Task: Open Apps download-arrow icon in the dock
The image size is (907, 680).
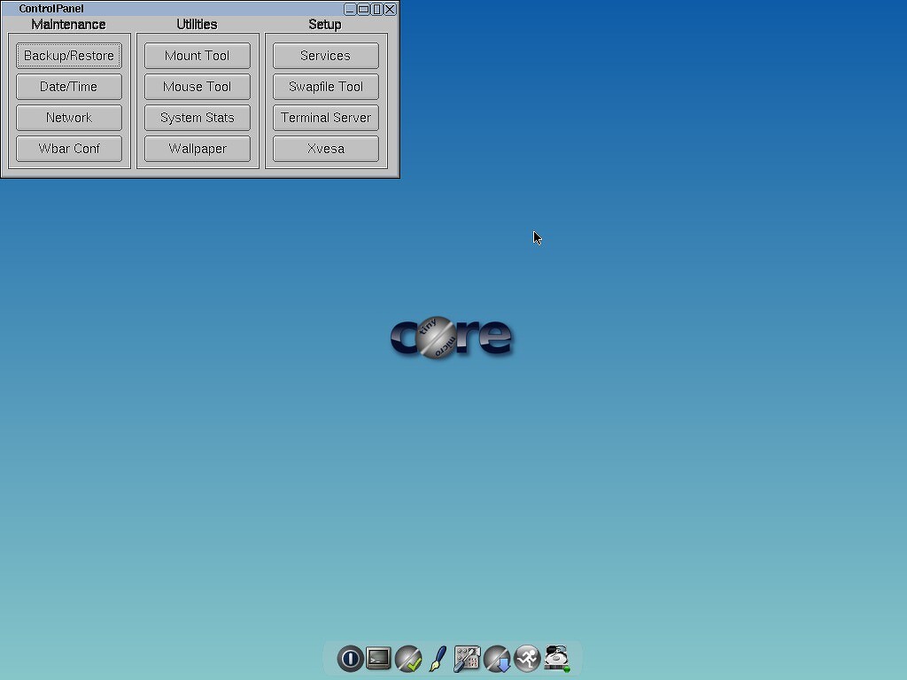Action: coord(497,658)
